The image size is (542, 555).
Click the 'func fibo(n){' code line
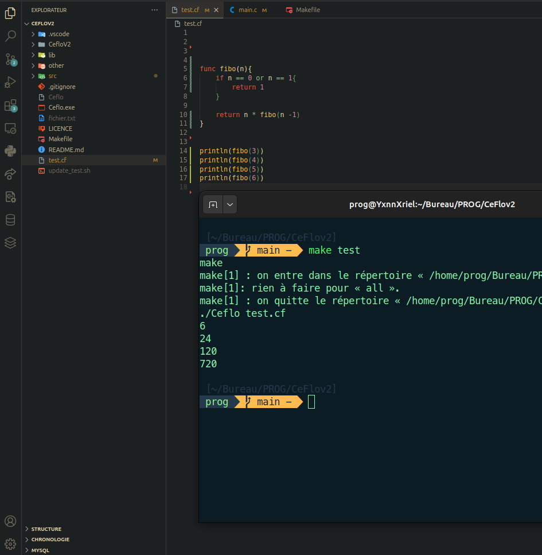[225, 69]
